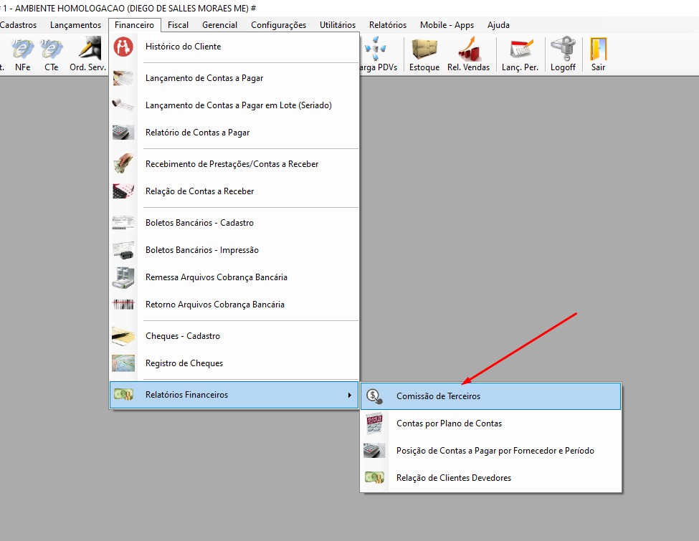
Task: Select Cheques - Cadastro entry
Action: [x=234, y=336]
